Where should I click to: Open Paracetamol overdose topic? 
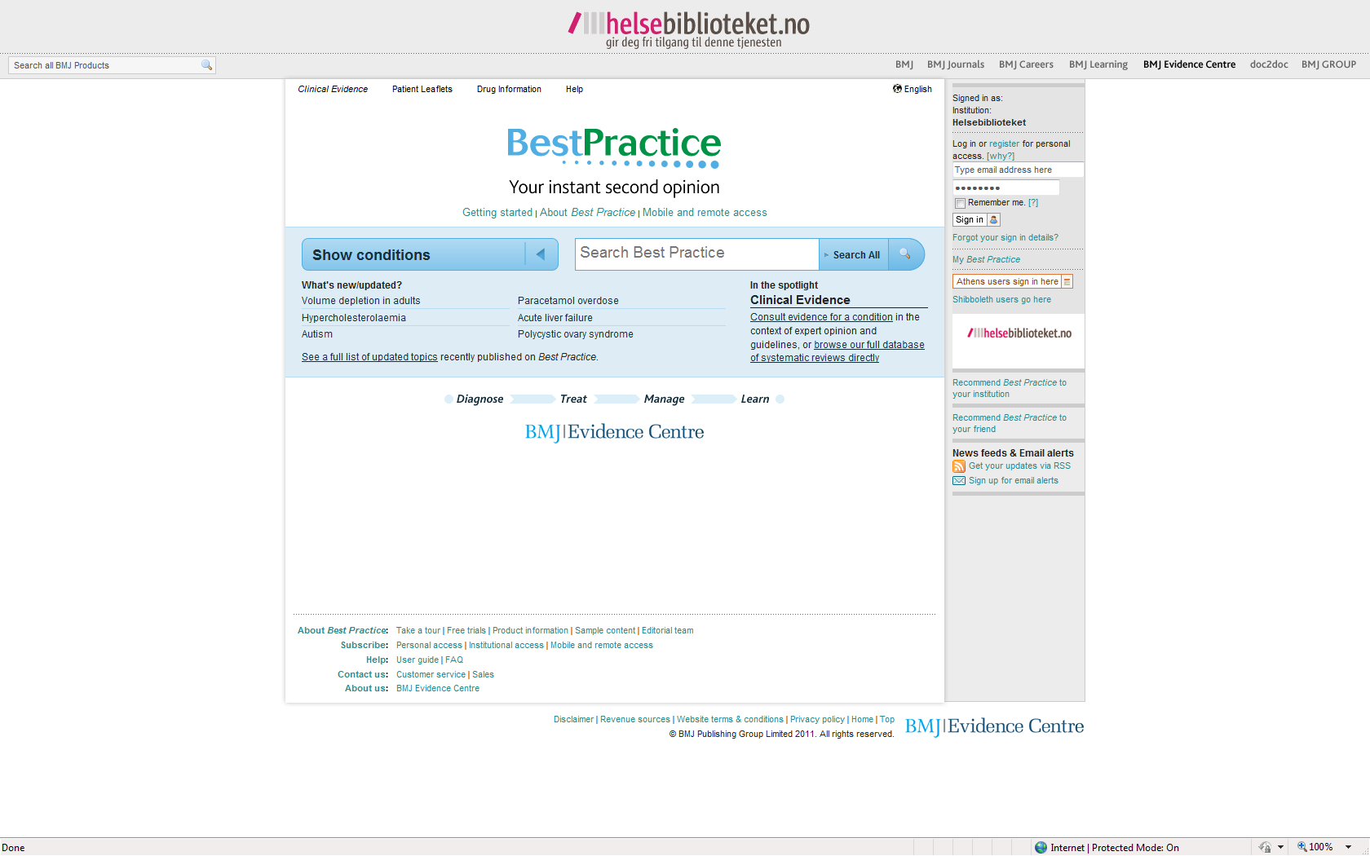point(568,301)
